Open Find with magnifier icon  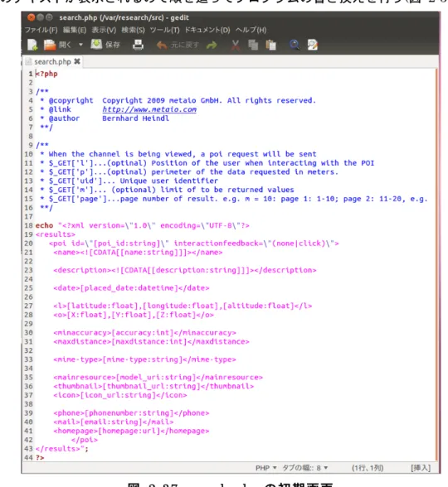pos(295,46)
